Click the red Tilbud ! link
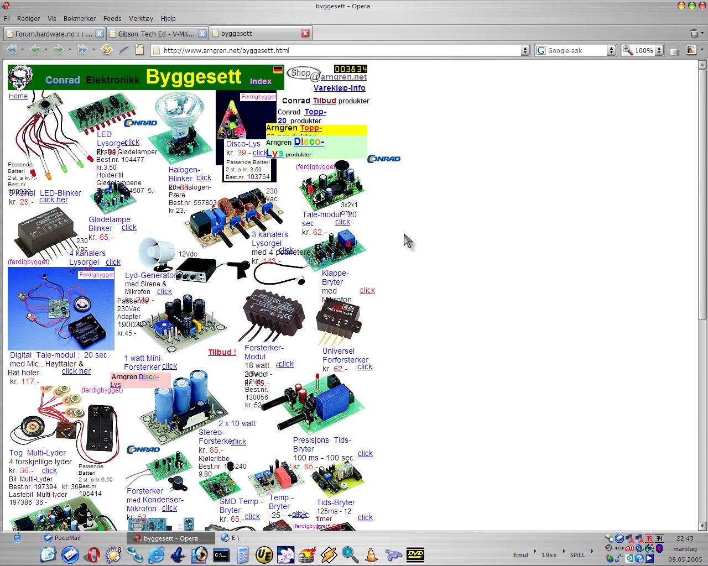 tap(222, 352)
